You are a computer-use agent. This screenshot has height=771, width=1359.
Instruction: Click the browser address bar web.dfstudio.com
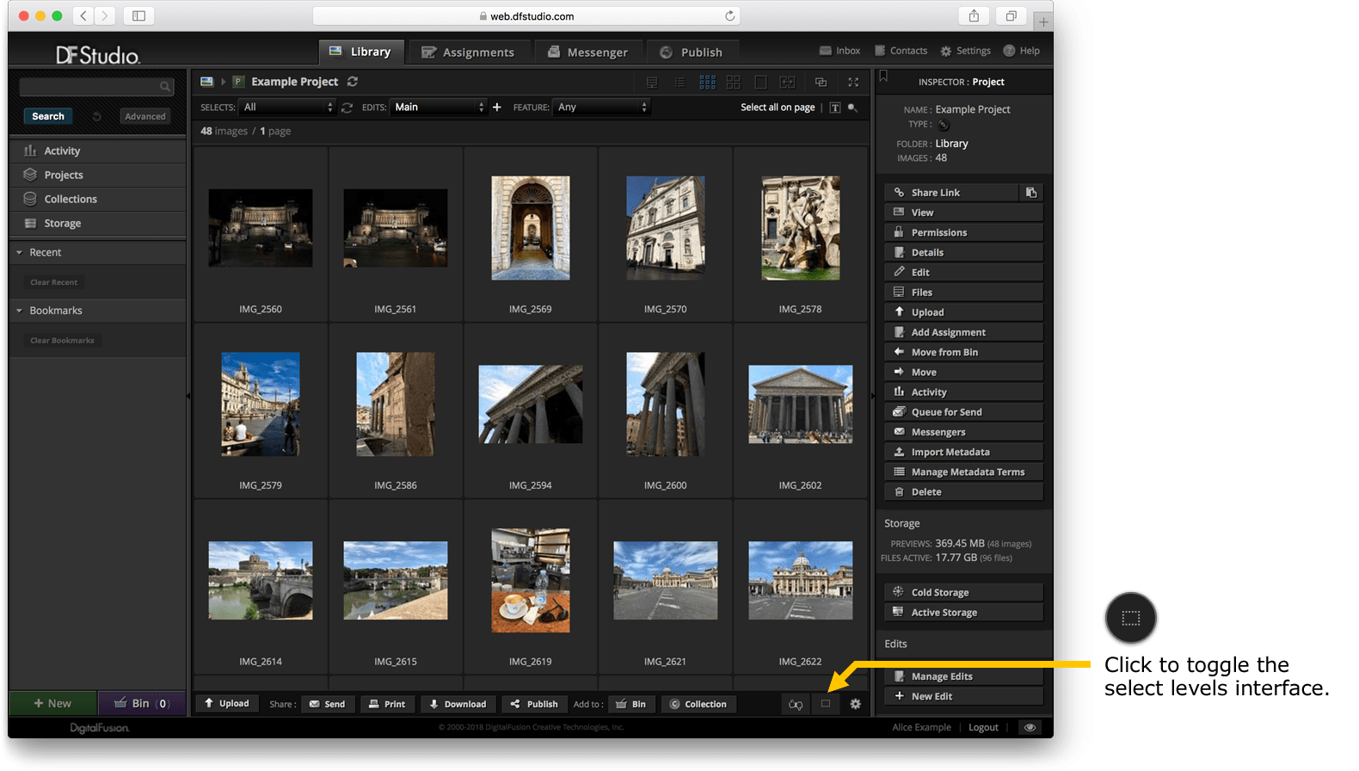tap(526, 15)
